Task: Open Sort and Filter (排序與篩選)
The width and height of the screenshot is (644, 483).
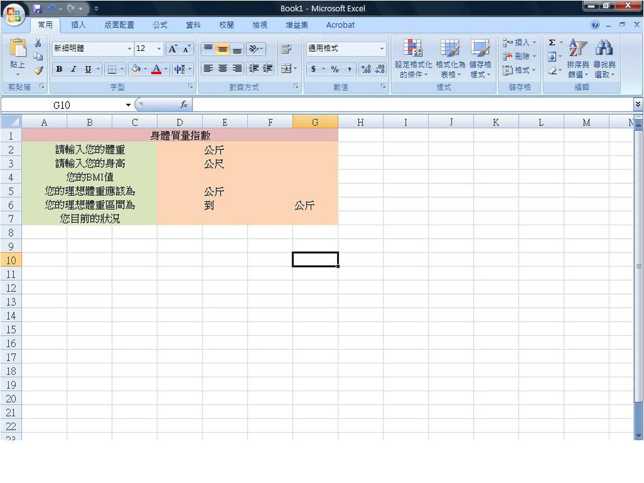Action: click(578, 59)
